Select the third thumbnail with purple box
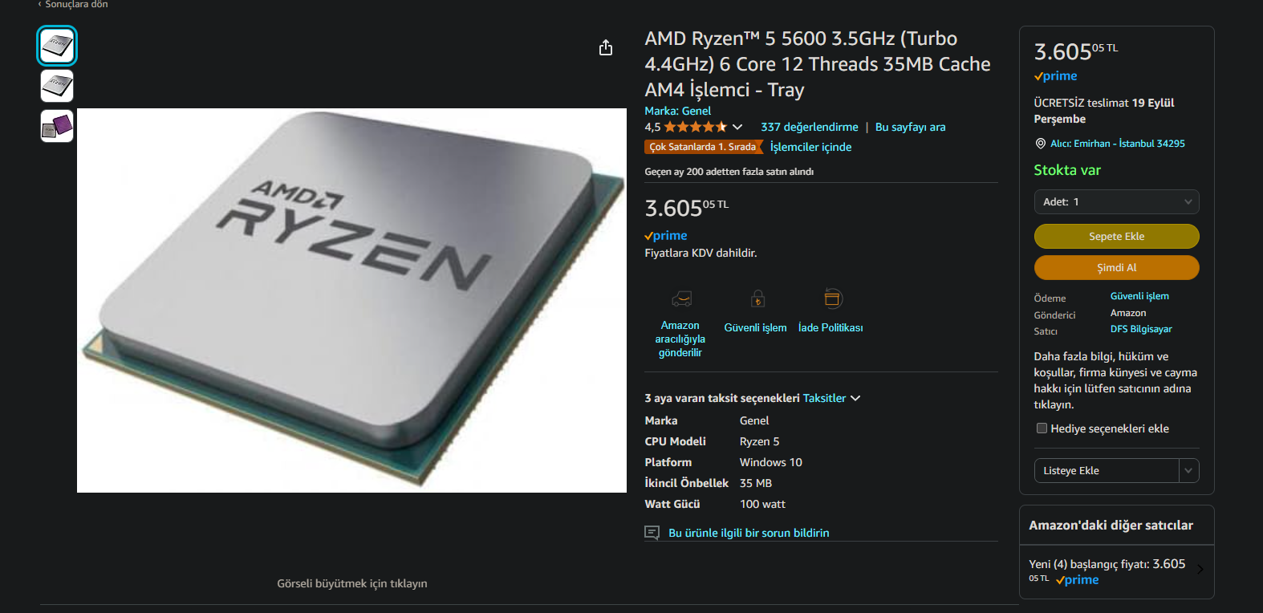This screenshot has height=613, width=1263. pyautogui.click(x=57, y=126)
